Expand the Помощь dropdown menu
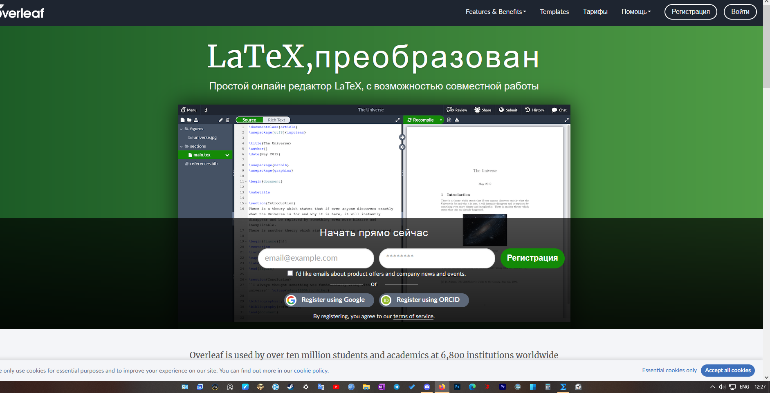 click(x=636, y=12)
